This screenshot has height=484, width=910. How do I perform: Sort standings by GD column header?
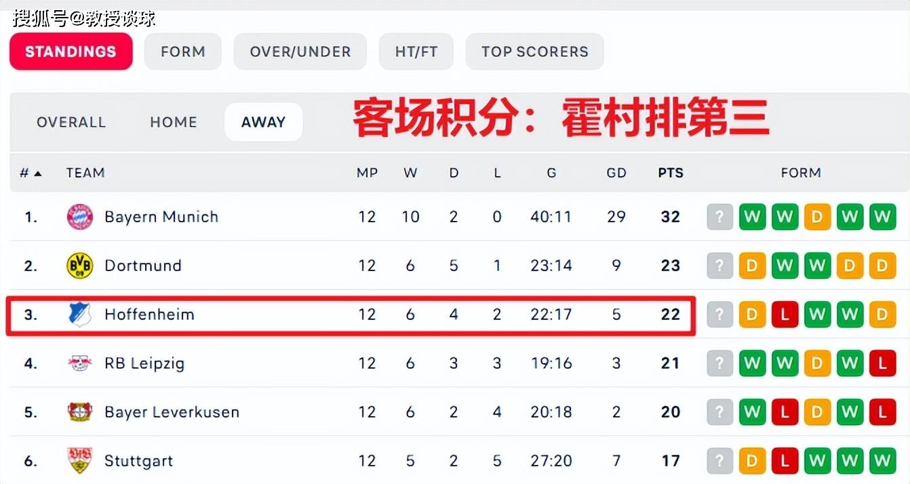tap(616, 174)
